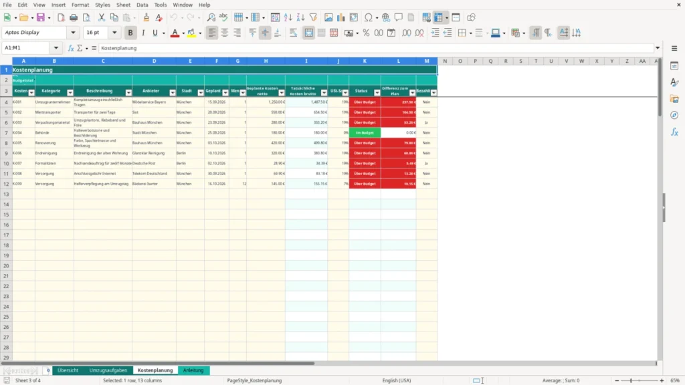This screenshot has width=685, height=385.
Task: Toggle left-to-right text direction
Action: click(x=536, y=33)
